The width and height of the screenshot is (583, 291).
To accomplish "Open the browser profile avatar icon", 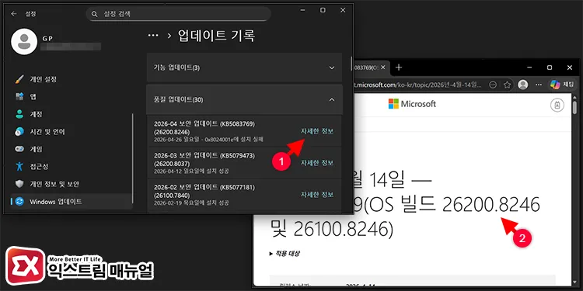I will tap(523, 85).
